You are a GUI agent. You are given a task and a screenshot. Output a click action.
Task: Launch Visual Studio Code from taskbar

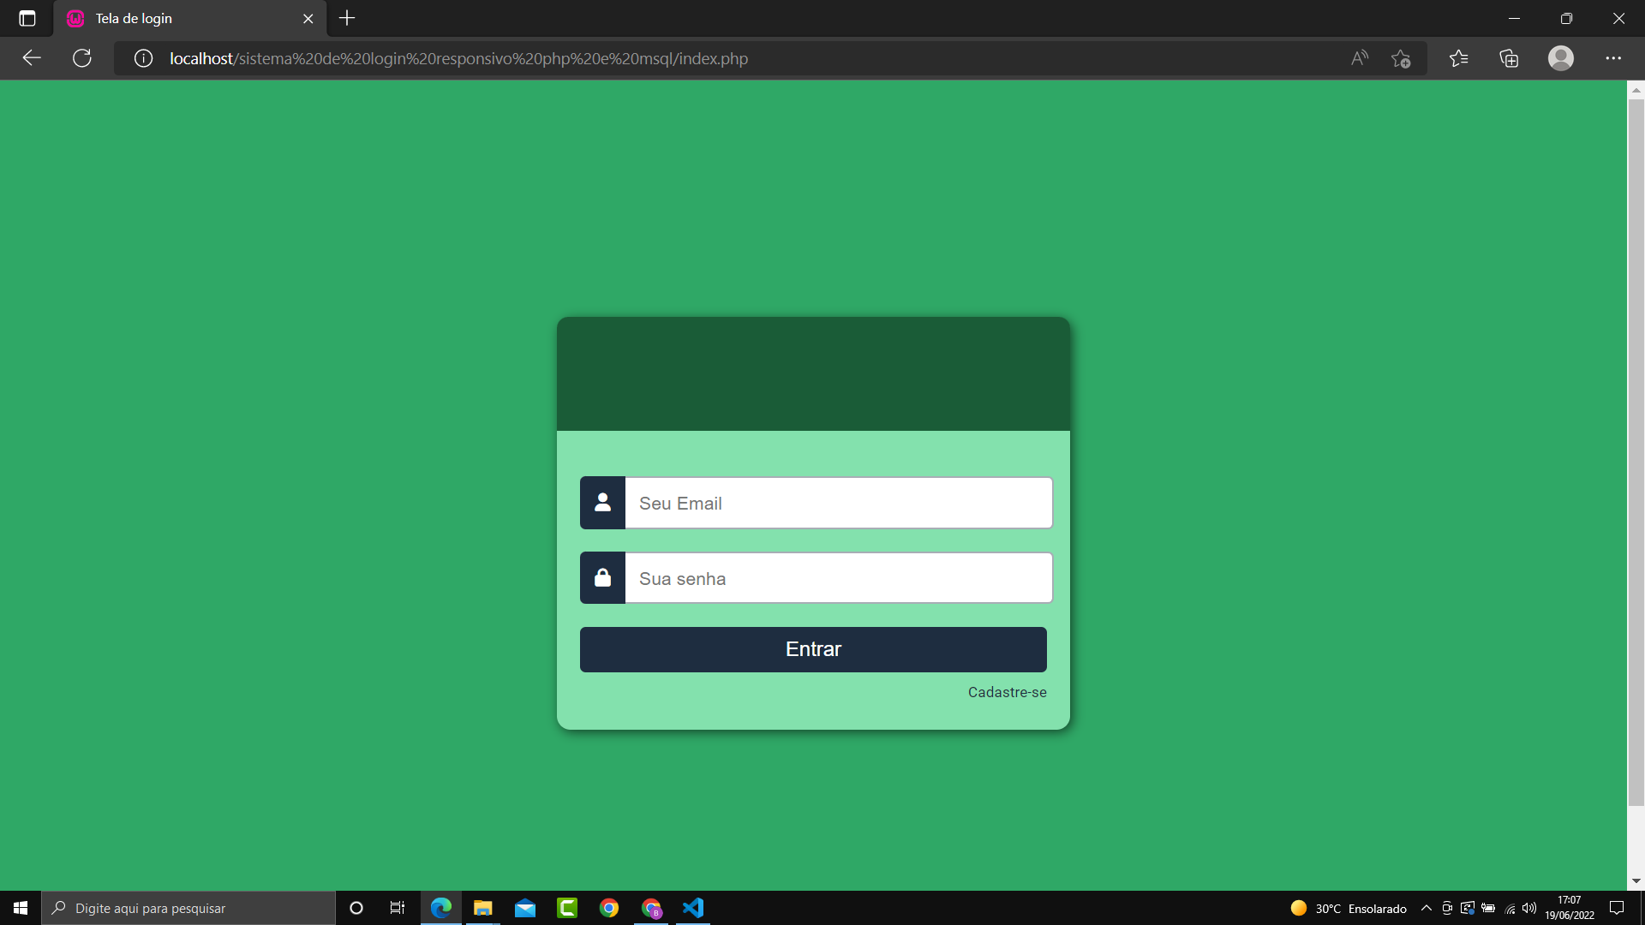pos(693,908)
